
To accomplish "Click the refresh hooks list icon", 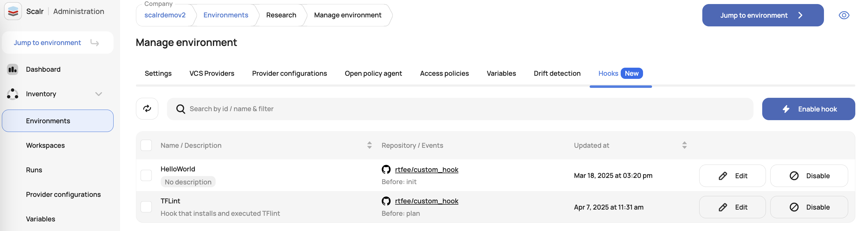I will coord(147,108).
